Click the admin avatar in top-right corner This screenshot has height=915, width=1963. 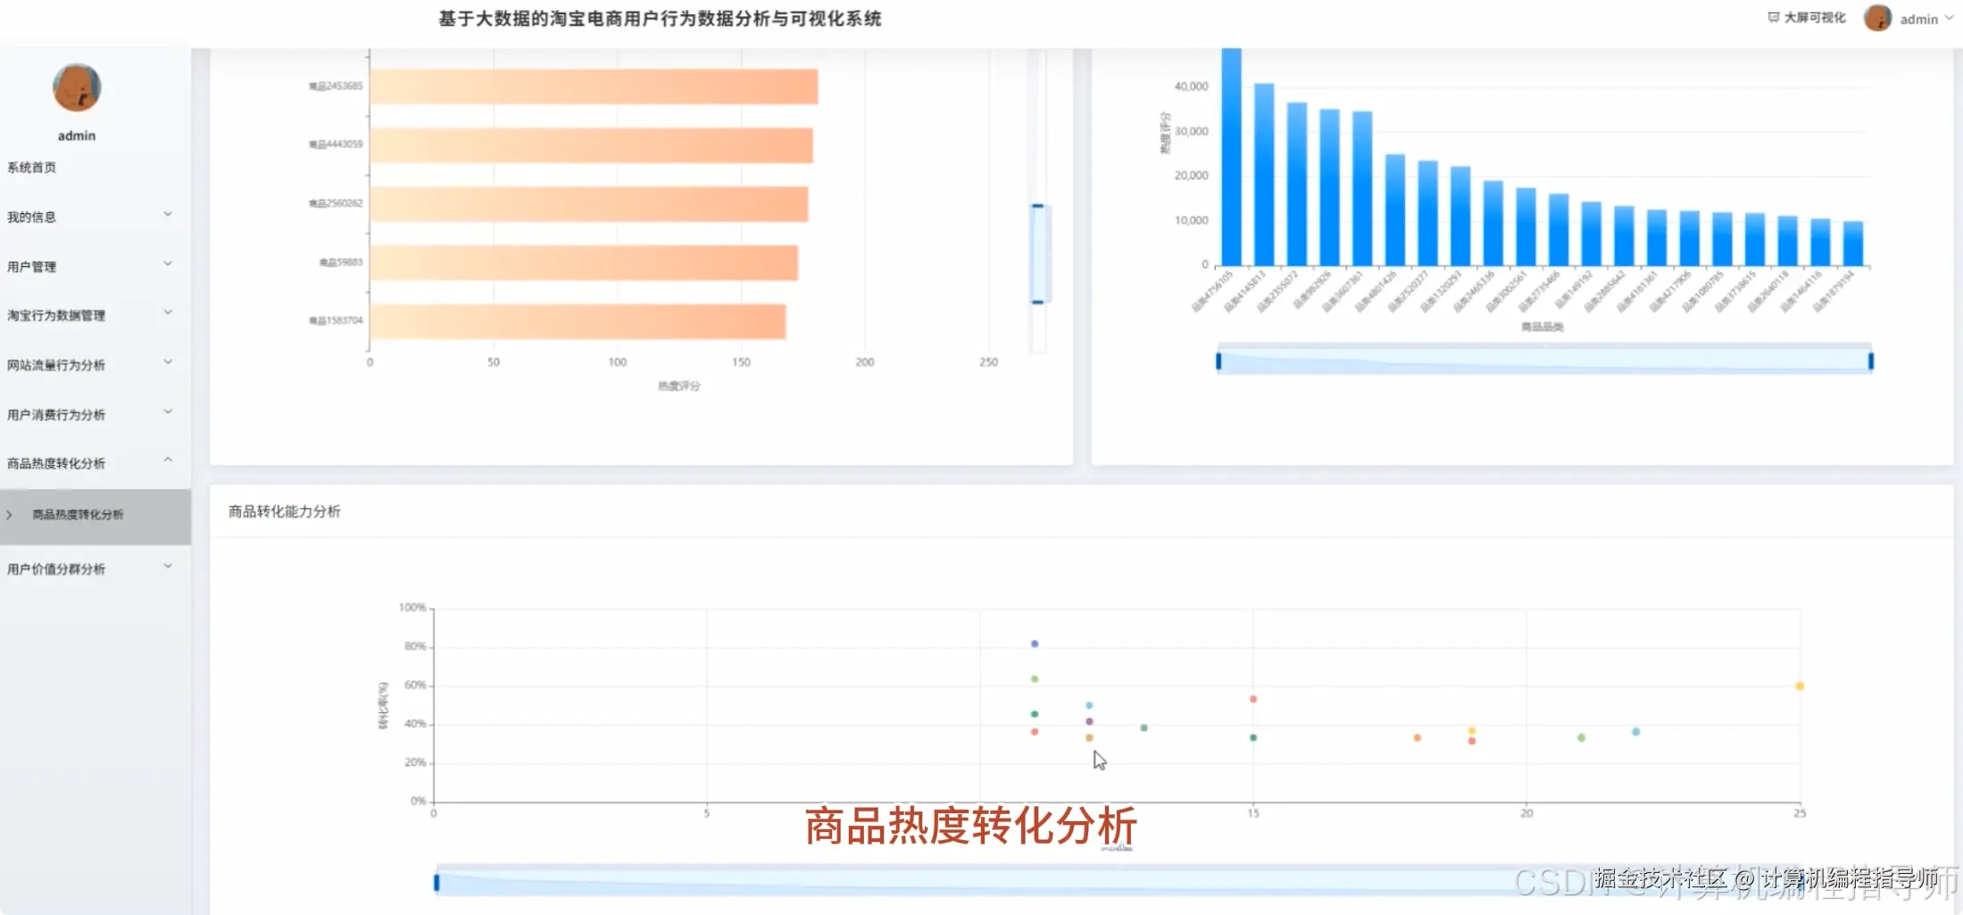pos(1876,18)
